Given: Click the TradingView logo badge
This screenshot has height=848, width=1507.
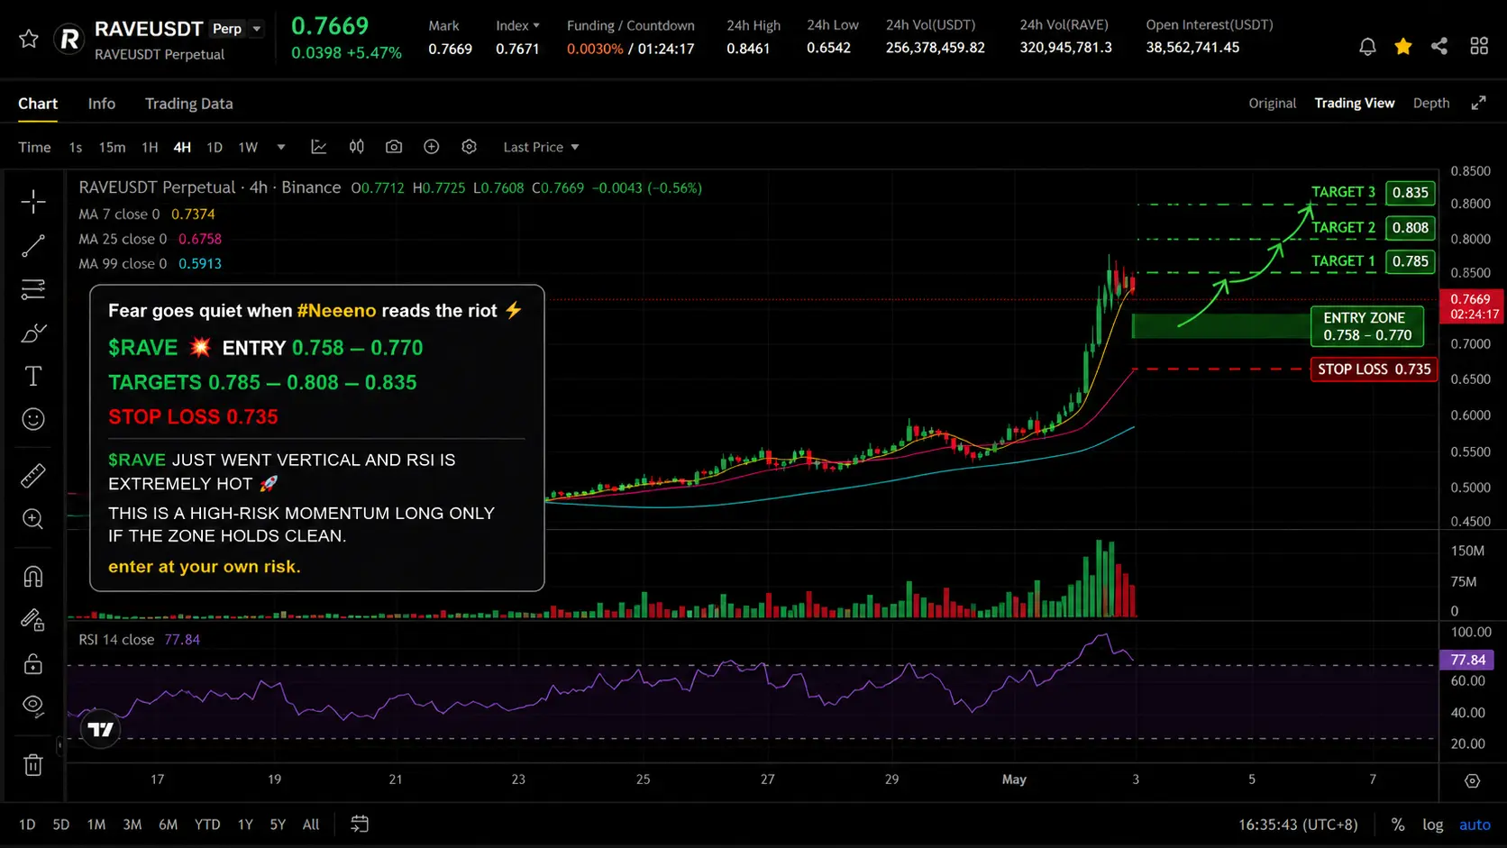Looking at the screenshot, I should click(x=101, y=729).
